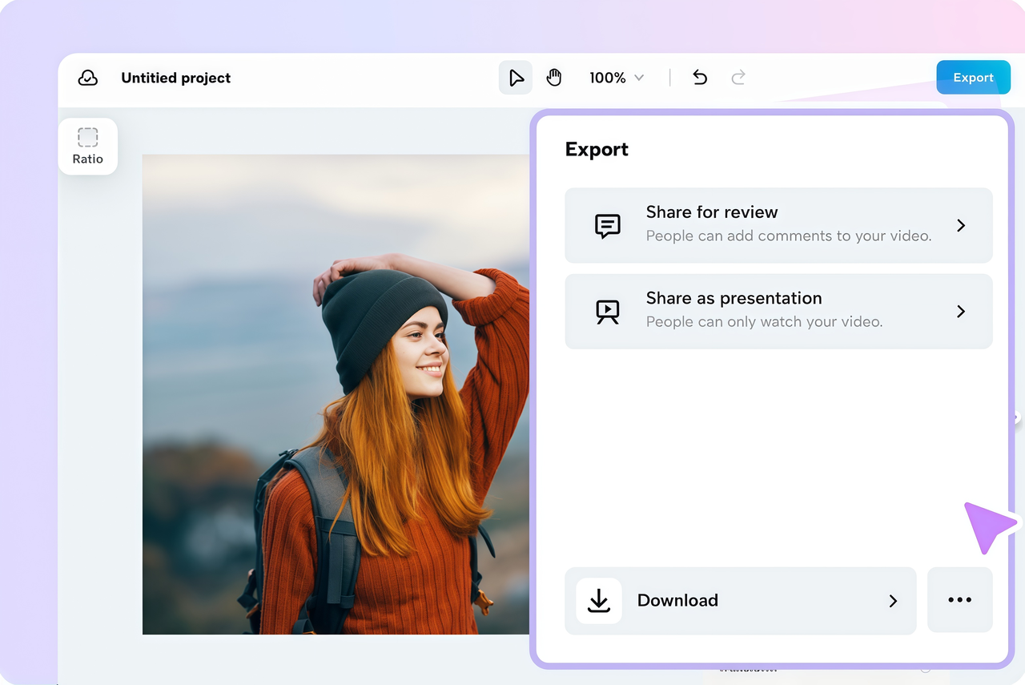This screenshot has height=685, width=1025.
Task: Rename the Untitled project title
Action: coord(175,77)
